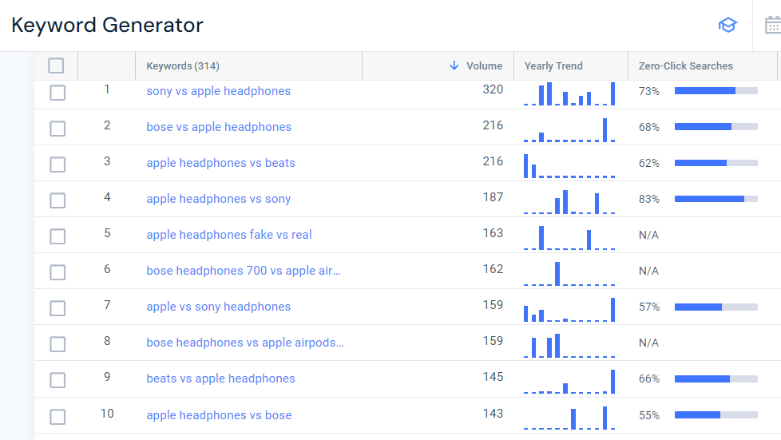Tick checkbox for apple headphones fake vs real
This screenshot has height=440, width=781.
coord(57,236)
